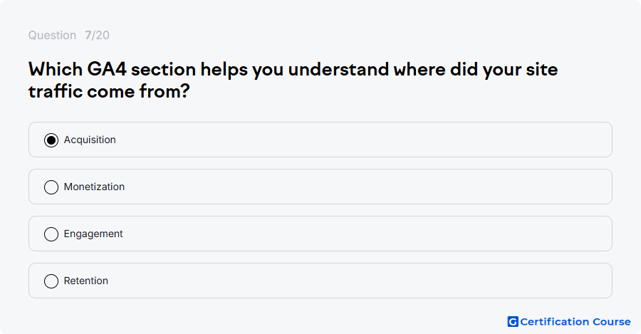Choose the Engagement radio button

pos(51,234)
